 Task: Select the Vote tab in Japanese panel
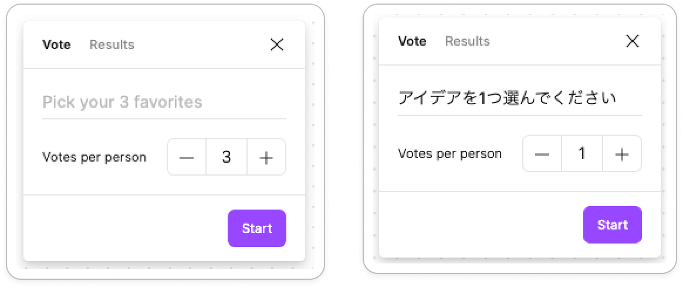[412, 41]
